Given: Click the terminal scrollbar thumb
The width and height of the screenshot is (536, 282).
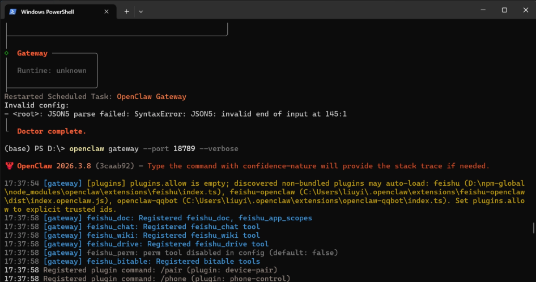Looking at the screenshot, I should tap(534, 228).
